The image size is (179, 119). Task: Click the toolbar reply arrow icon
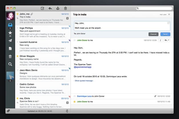coord(50,8)
